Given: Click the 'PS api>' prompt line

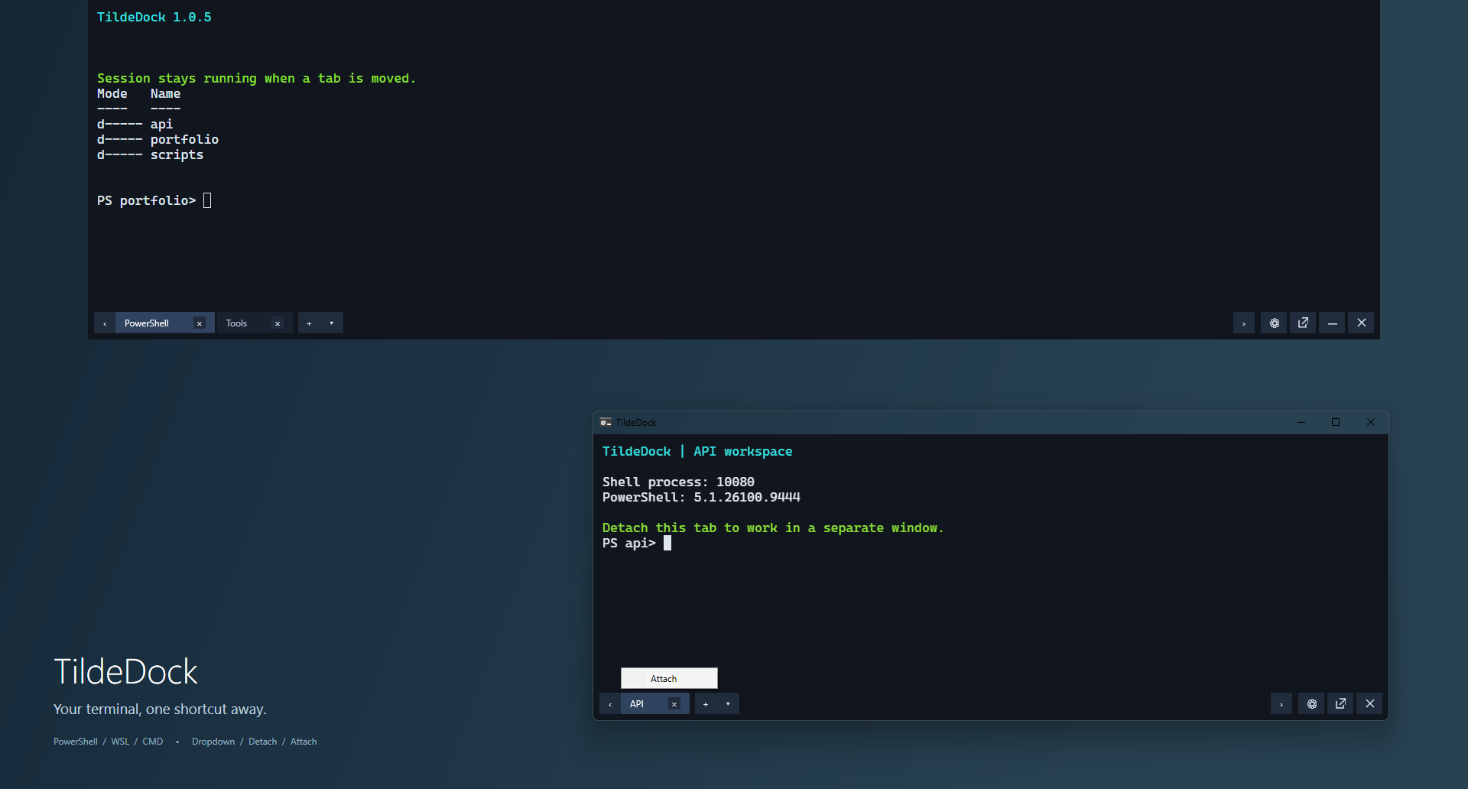Looking at the screenshot, I should coord(636,544).
